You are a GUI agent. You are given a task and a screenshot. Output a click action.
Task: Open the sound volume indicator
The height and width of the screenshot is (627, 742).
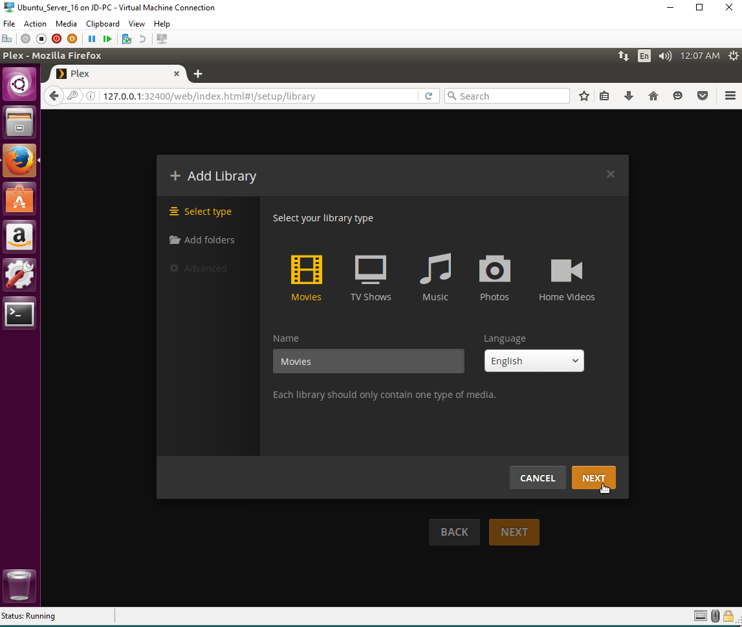665,56
